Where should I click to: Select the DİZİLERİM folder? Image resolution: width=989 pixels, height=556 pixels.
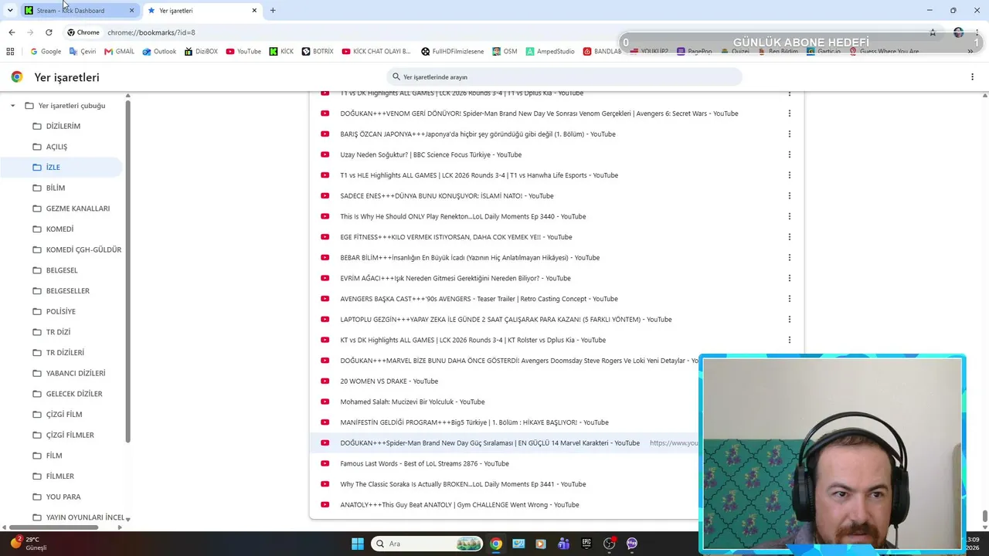click(63, 126)
